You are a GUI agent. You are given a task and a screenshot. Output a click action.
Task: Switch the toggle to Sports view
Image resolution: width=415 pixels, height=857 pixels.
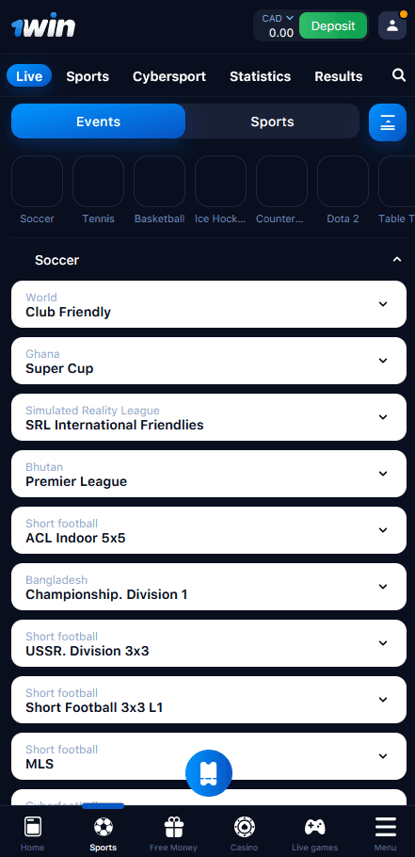pos(272,121)
